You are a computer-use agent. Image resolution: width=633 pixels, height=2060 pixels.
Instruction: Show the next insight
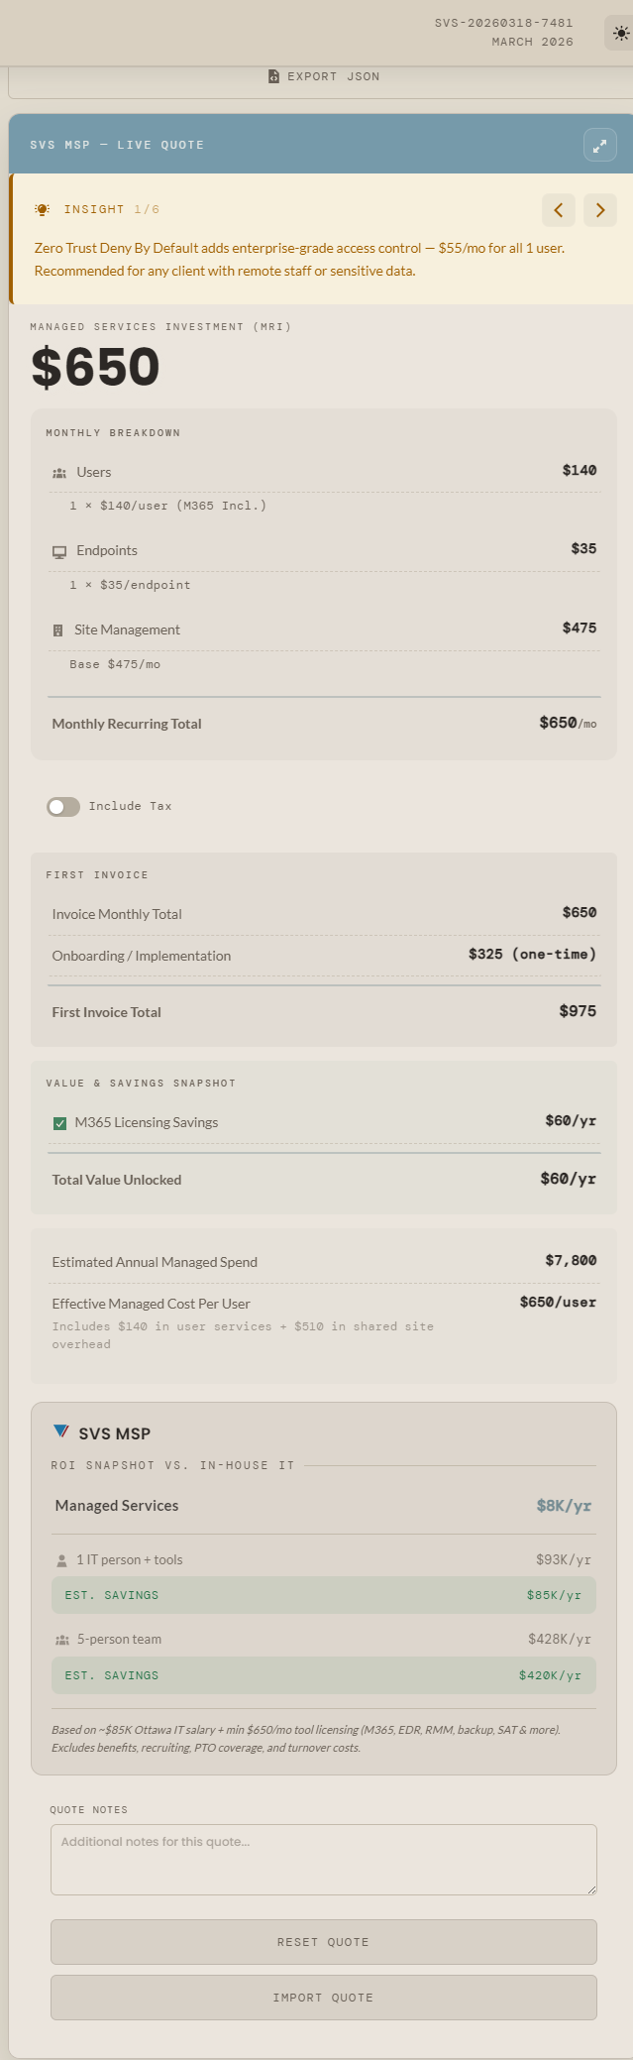pyautogui.click(x=599, y=209)
